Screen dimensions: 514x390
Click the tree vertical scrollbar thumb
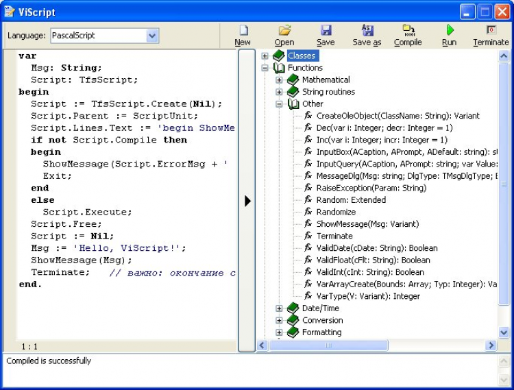click(x=504, y=184)
